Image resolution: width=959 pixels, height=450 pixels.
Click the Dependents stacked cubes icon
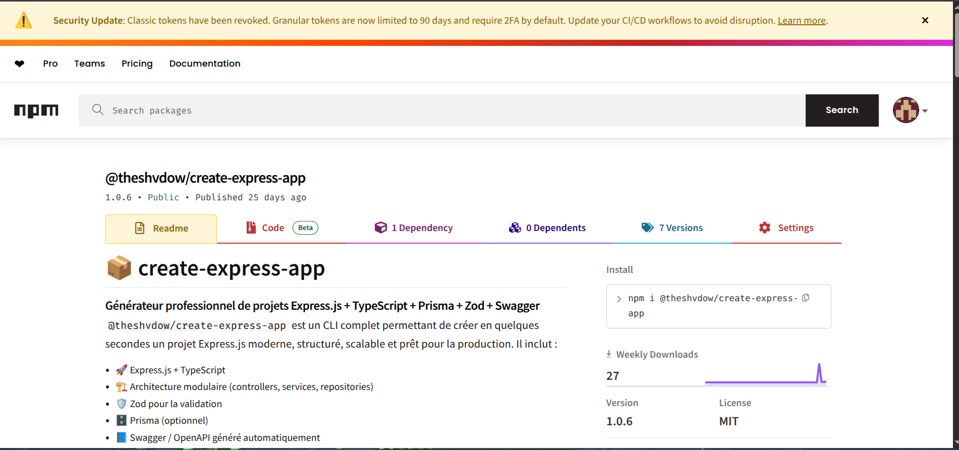tap(515, 228)
